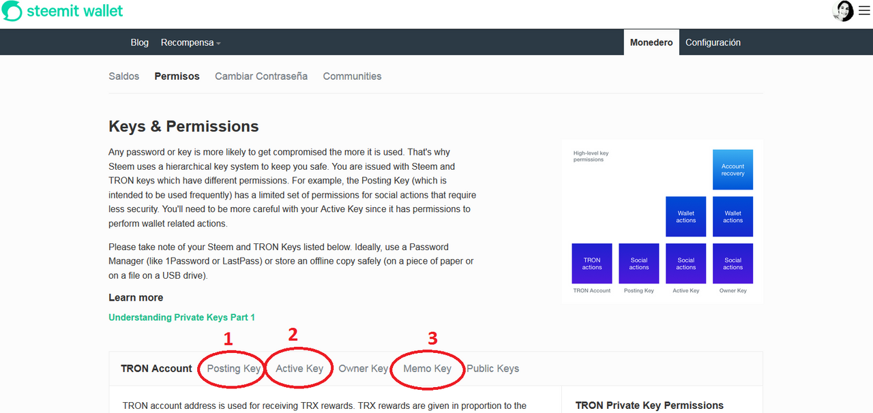Go to the Communities section
The width and height of the screenshot is (873, 413).
click(352, 76)
